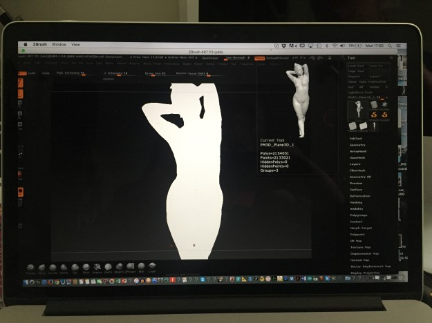Select the Move brush in bottom shelf
The height and width of the screenshot is (323, 432).
pyautogui.click(x=41, y=267)
